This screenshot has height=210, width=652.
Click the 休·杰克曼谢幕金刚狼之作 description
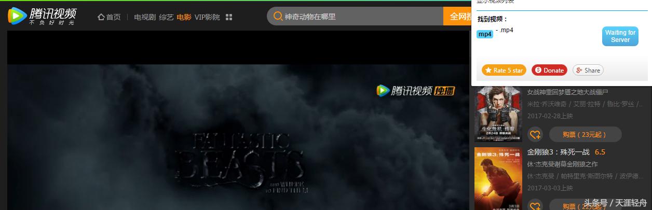[x=563, y=164]
